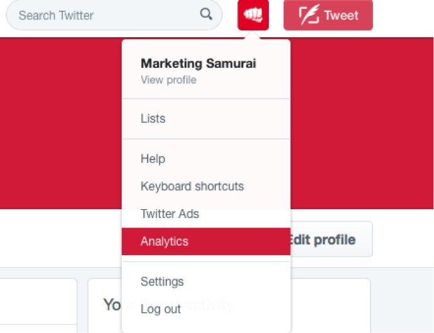Click the magnifier search icon
434x333 pixels.
click(206, 14)
